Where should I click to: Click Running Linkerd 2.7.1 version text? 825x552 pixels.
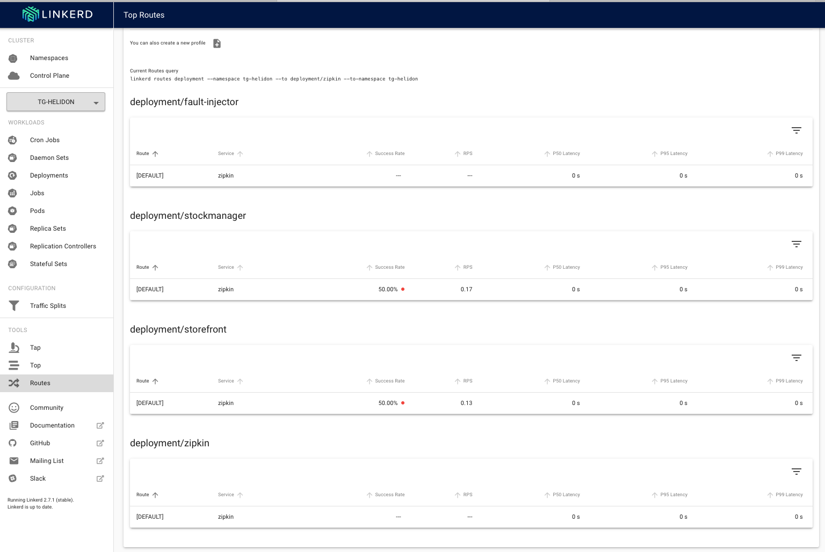[x=41, y=500]
